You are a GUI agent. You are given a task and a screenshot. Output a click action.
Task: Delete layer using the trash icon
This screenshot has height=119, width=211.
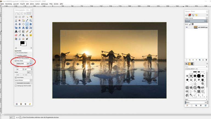tap(206, 59)
